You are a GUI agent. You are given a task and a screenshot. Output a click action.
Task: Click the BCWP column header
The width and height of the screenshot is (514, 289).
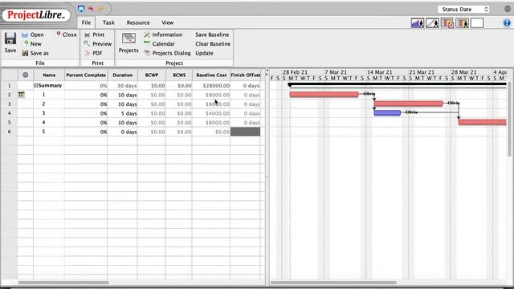pyautogui.click(x=152, y=75)
